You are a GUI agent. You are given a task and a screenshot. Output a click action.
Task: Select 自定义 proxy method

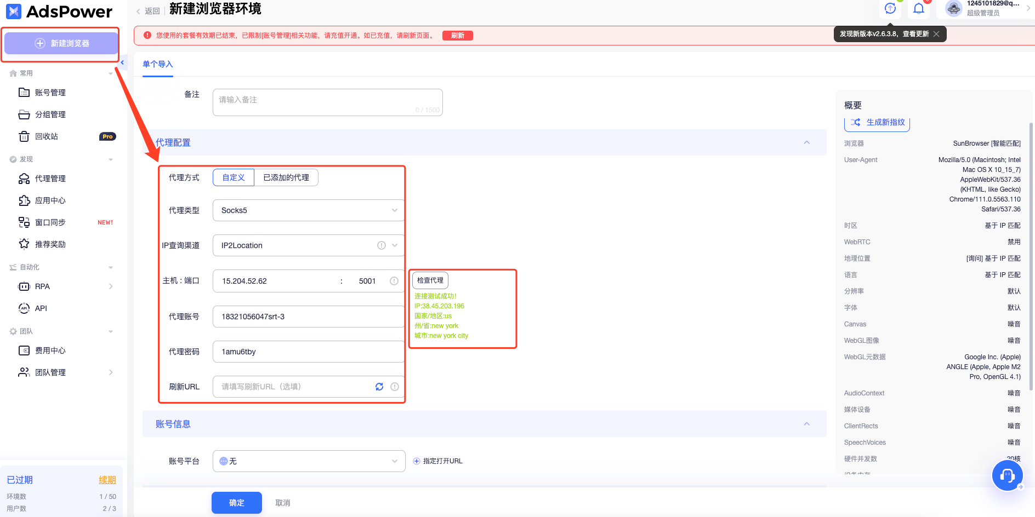(234, 177)
